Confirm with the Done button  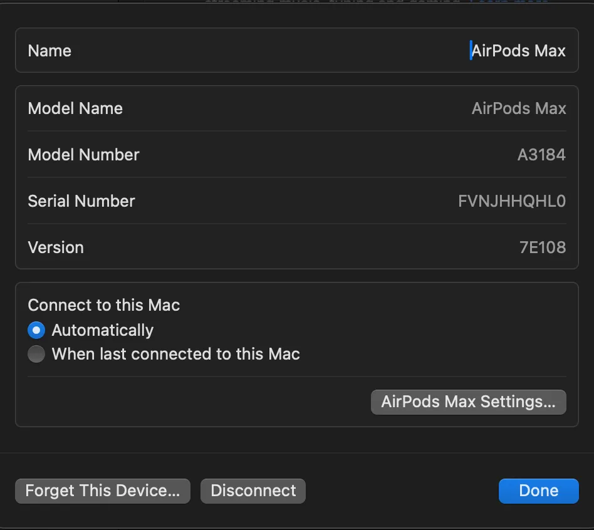tap(538, 491)
